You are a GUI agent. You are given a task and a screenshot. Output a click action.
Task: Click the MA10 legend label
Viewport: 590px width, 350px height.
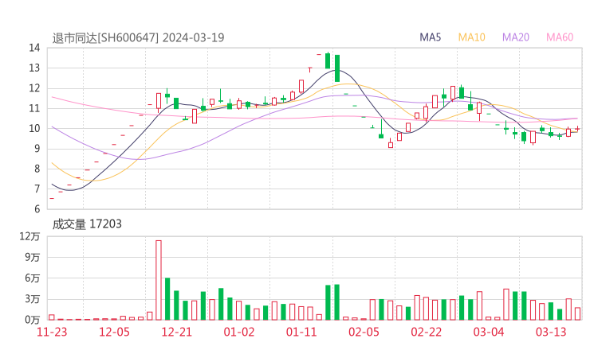click(x=471, y=37)
